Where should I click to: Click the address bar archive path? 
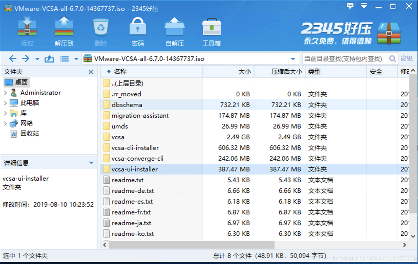click(x=149, y=59)
